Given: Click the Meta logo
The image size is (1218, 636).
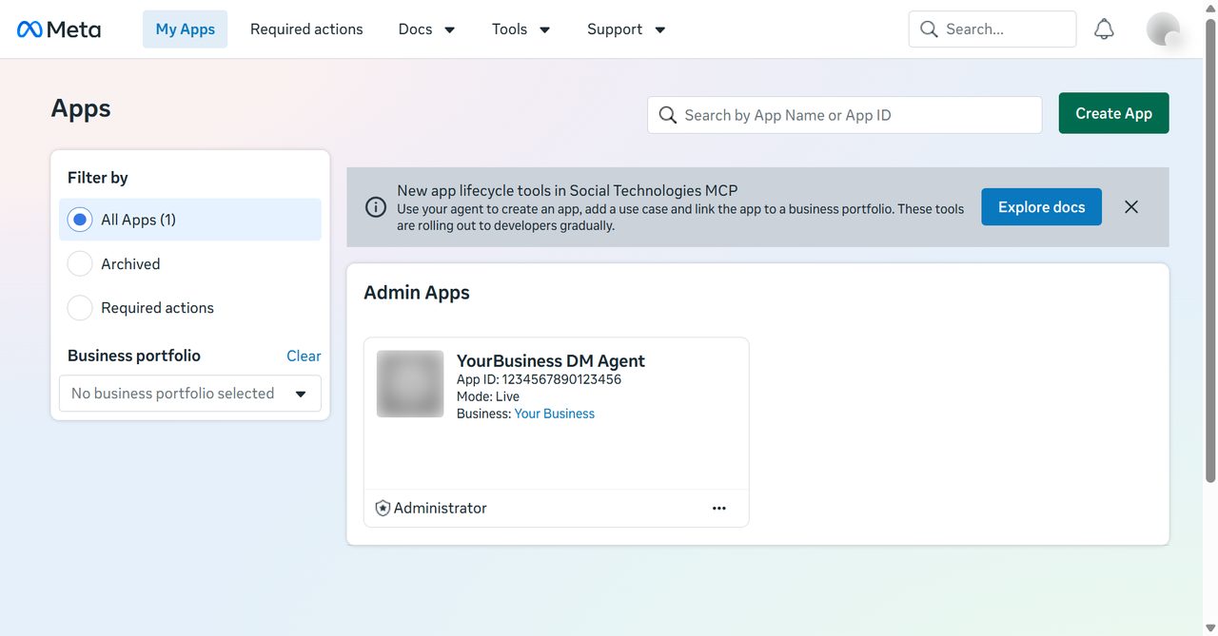Looking at the screenshot, I should coord(58,29).
